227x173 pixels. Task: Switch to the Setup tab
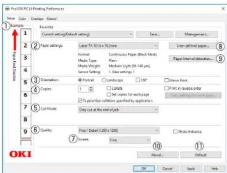pyautogui.click(x=11, y=18)
